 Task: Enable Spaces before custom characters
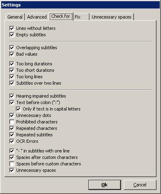pos(12,164)
